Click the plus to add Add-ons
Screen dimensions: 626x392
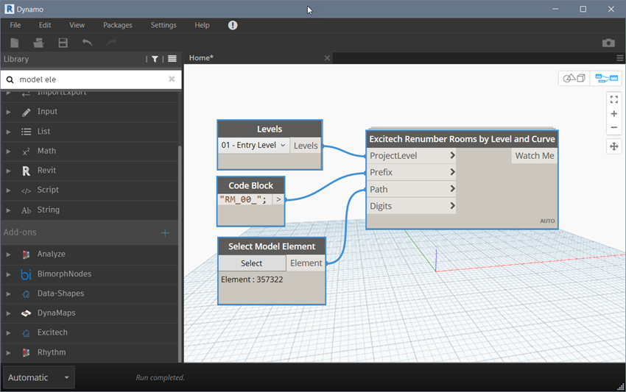tap(165, 233)
